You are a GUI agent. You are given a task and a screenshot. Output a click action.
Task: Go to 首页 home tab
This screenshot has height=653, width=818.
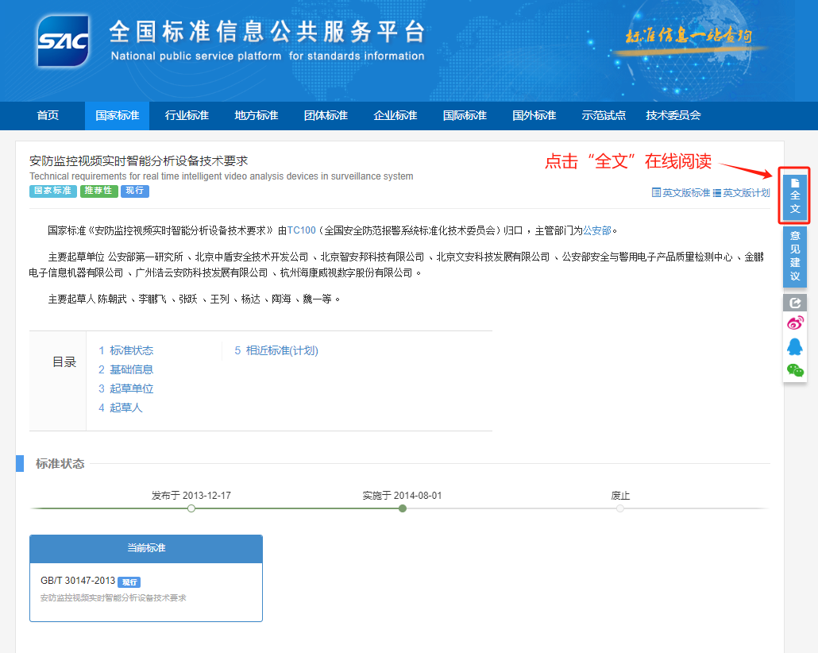click(x=48, y=116)
